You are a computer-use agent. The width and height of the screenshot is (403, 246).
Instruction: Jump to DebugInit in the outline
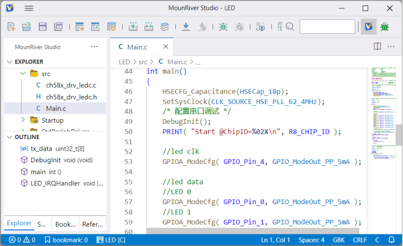point(55,161)
